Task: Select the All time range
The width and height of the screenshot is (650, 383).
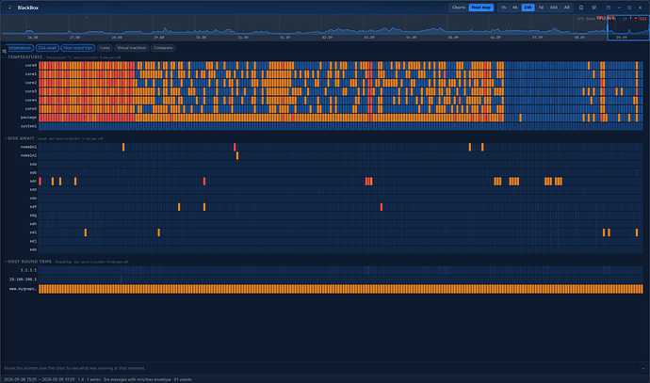Action: (567, 8)
